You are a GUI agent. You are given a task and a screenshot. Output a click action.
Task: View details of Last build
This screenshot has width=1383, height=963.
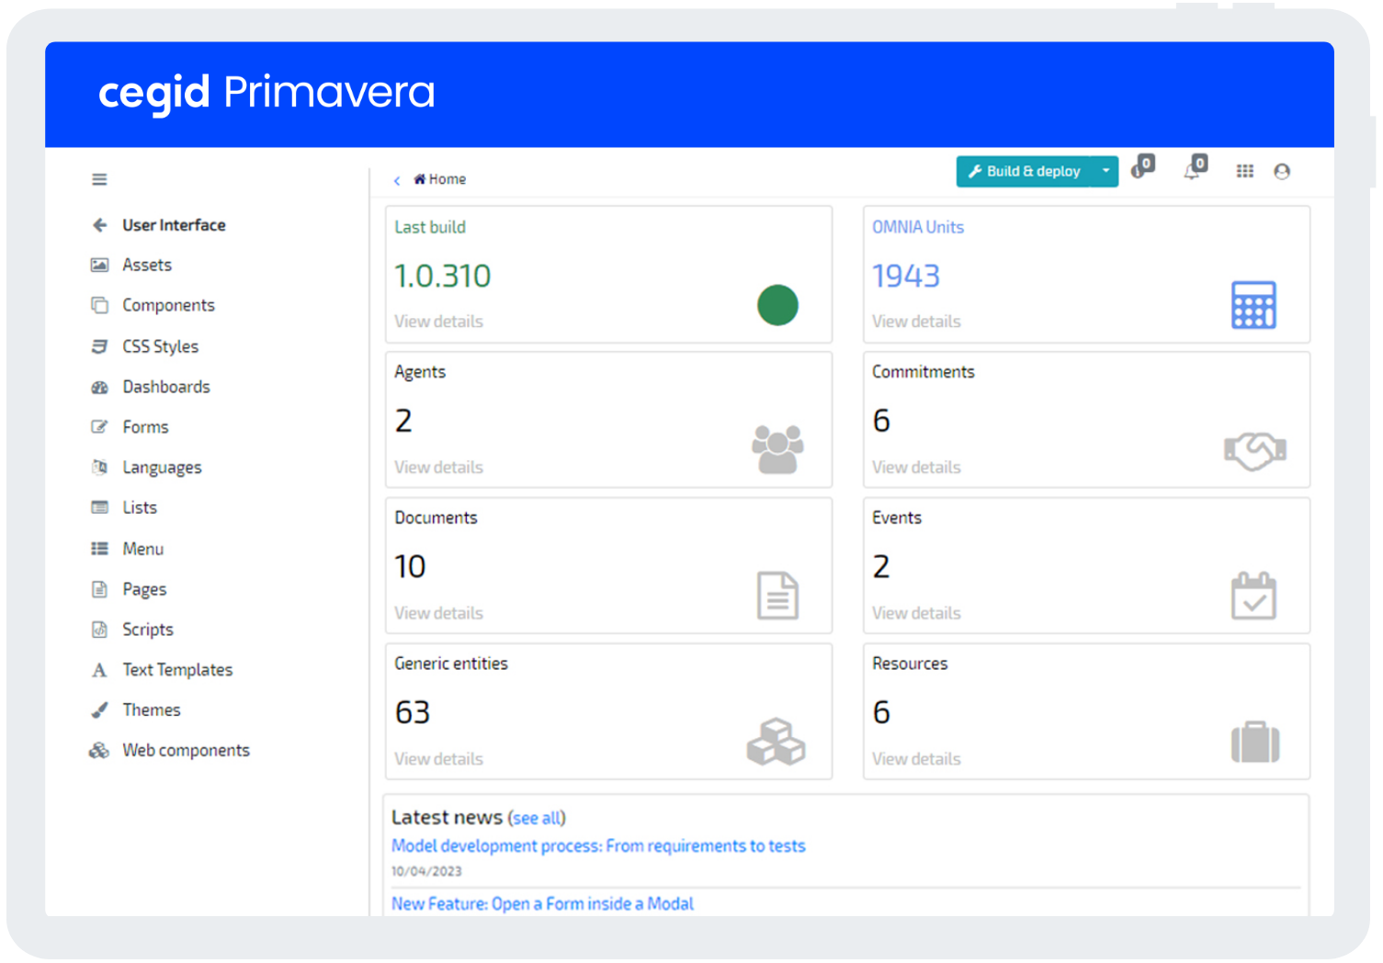point(438,322)
